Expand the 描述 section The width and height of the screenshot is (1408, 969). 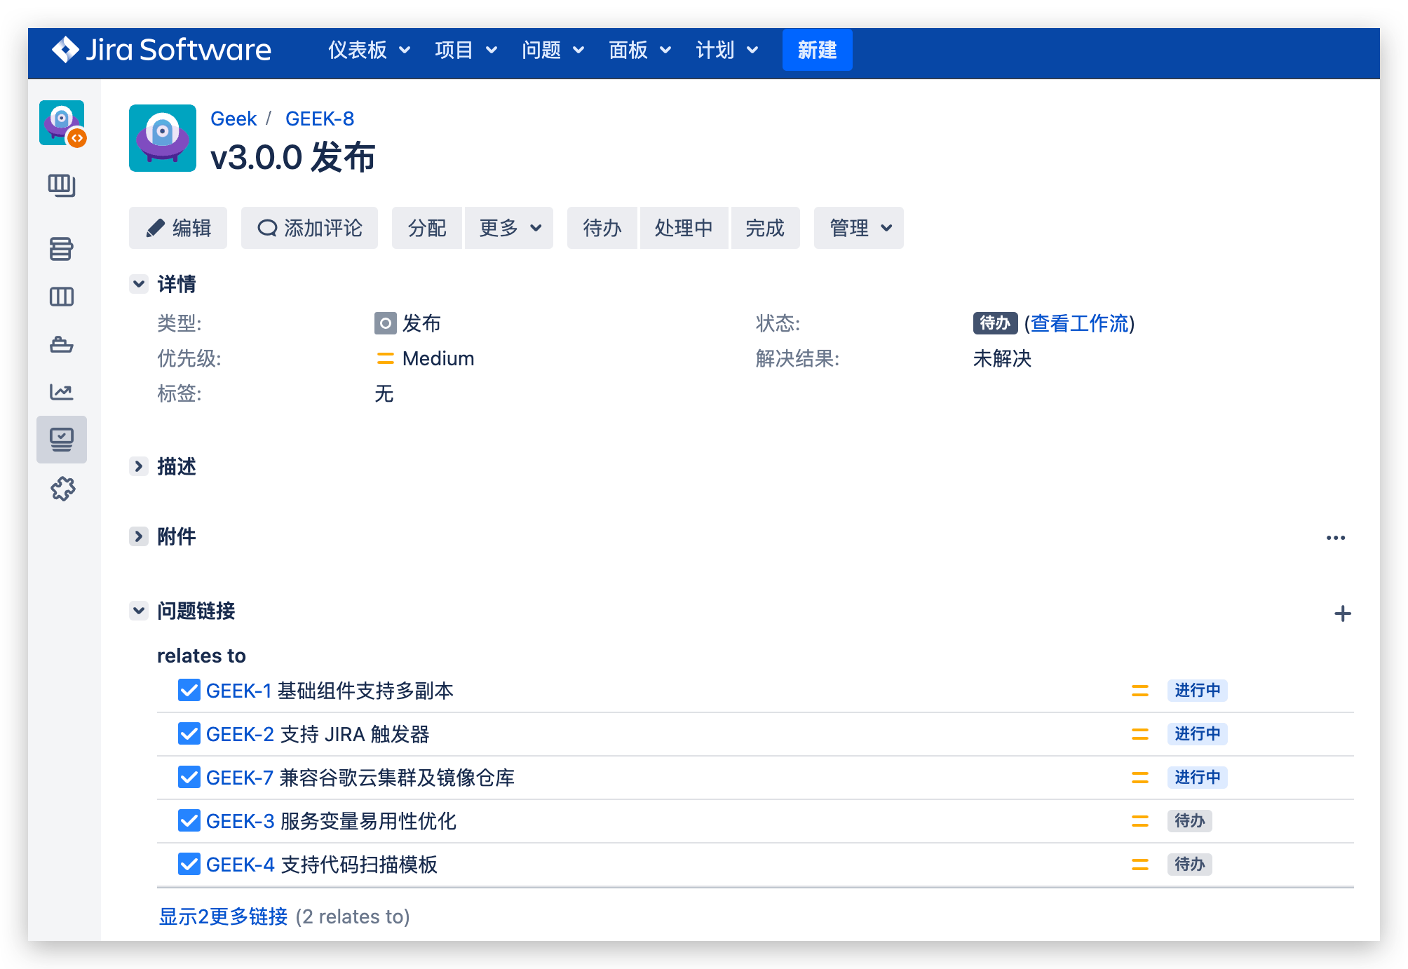click(x=139, y=466)
